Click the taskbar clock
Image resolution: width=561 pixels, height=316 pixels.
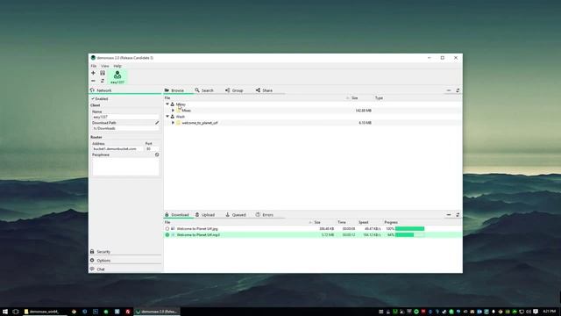550,312
